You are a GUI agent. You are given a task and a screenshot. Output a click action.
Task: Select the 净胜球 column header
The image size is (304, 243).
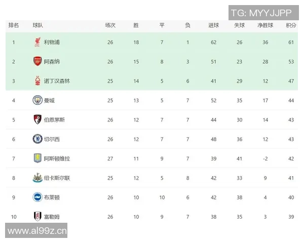pyautogui.click(x=265, y=25)
